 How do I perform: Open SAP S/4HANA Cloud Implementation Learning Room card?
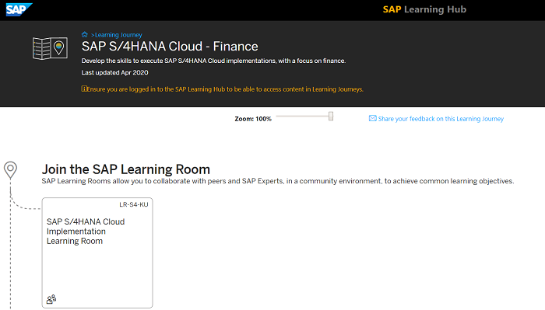[x=97, y=253]
